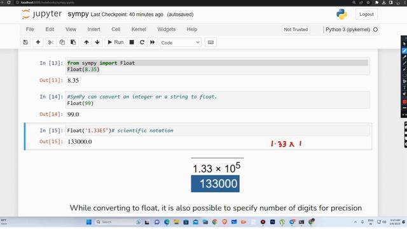Open the cell type Code dropdown
407x229 pixels.
tap(180, 43)
